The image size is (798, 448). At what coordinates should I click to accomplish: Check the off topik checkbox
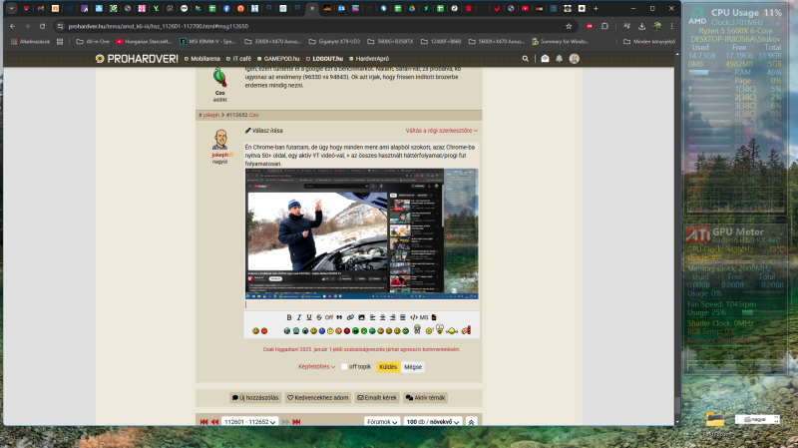[344, 366]
